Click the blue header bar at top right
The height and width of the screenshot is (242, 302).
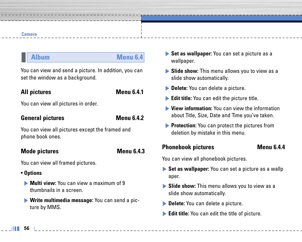coord(222,18)
